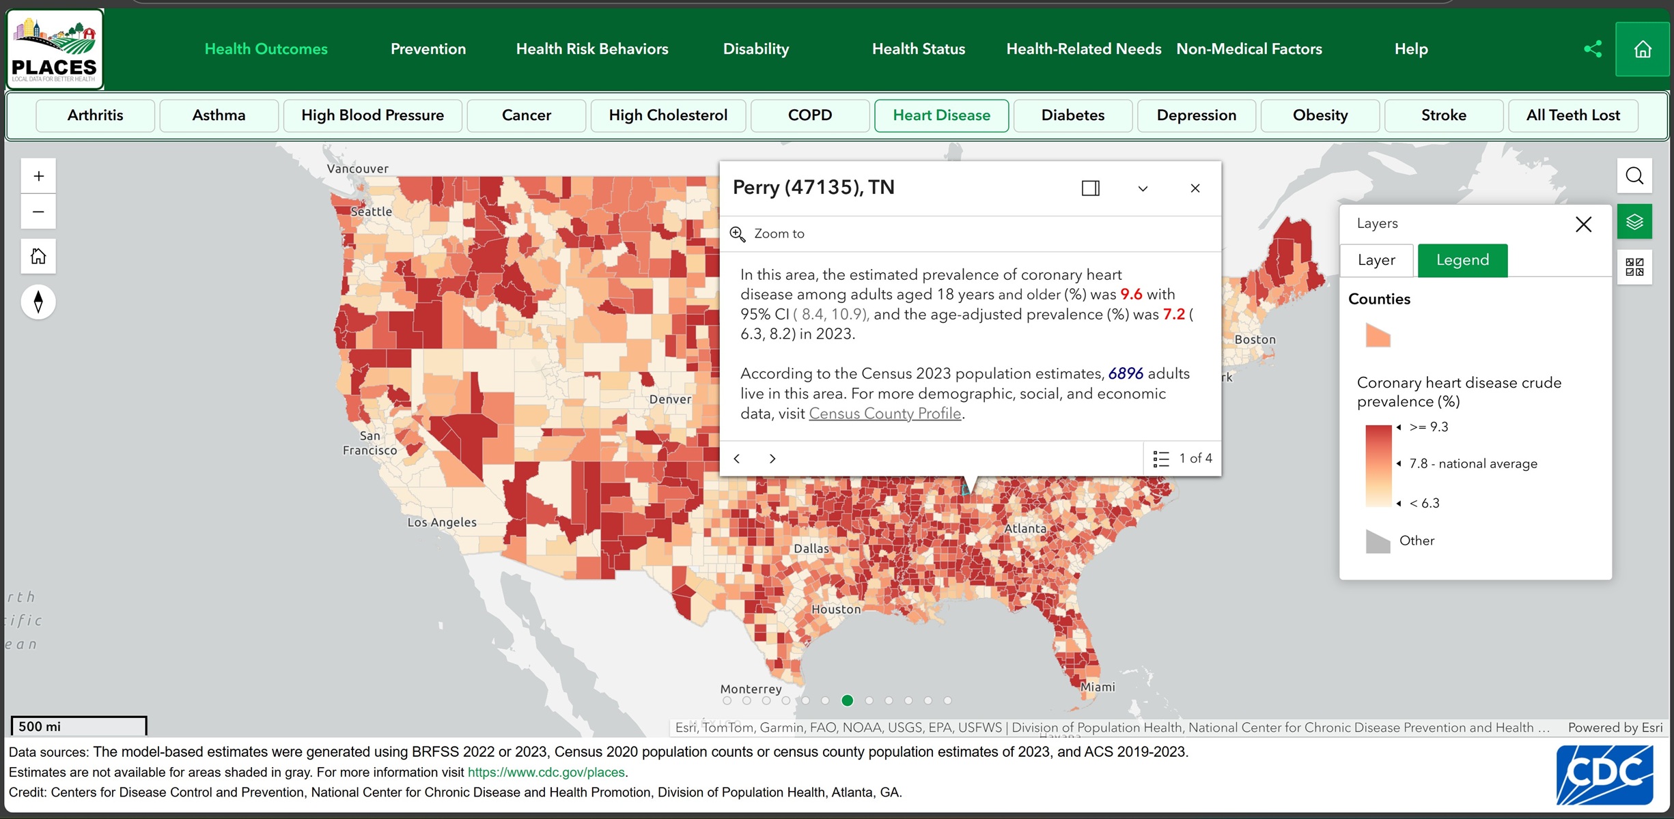Screen dimensions: 1674x819
Task: Open the Health Status navigation dropdown
Action: (x=919, y=48)
